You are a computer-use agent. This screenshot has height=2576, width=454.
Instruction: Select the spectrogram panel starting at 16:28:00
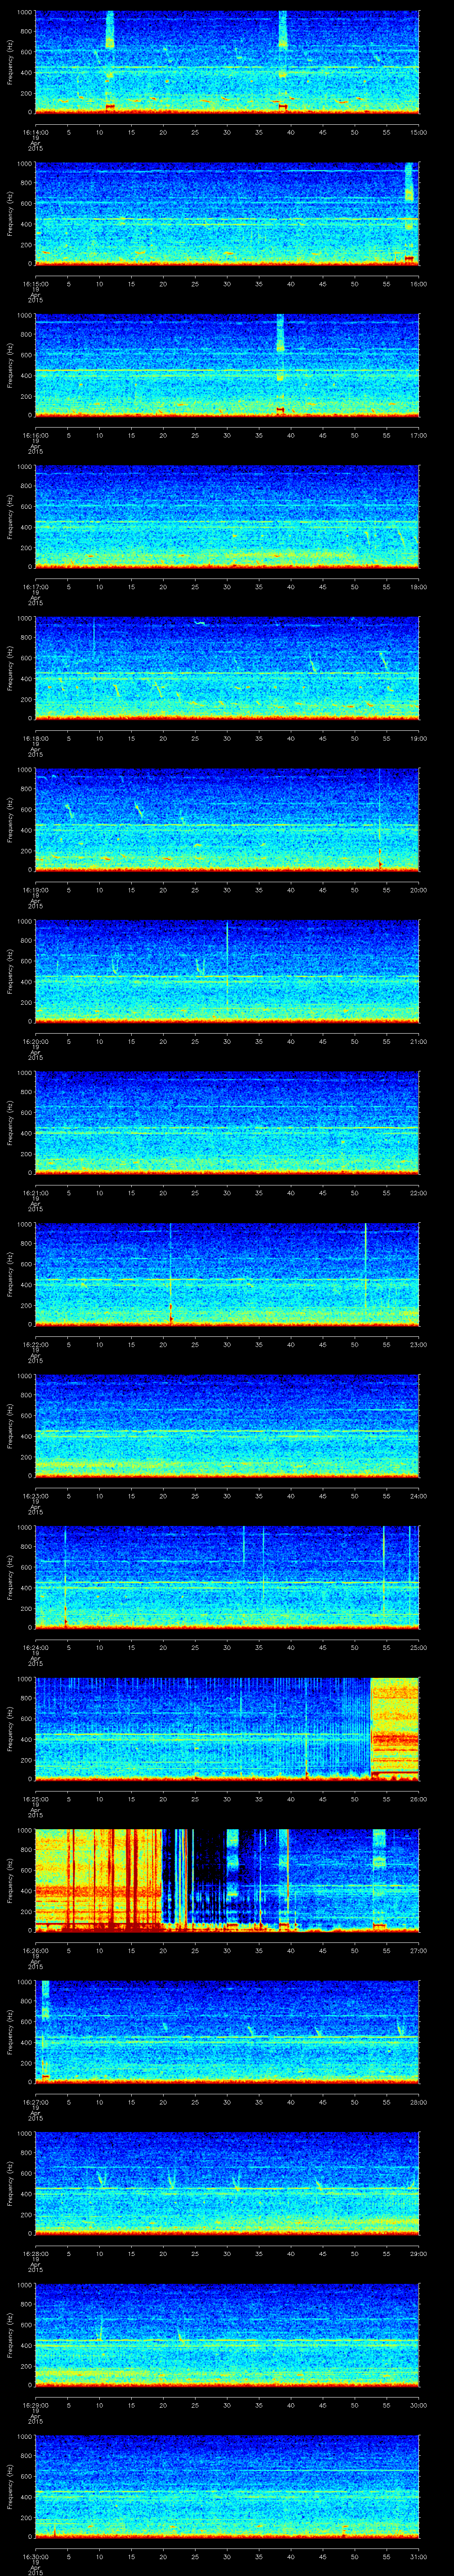[x=227, y=2184]
